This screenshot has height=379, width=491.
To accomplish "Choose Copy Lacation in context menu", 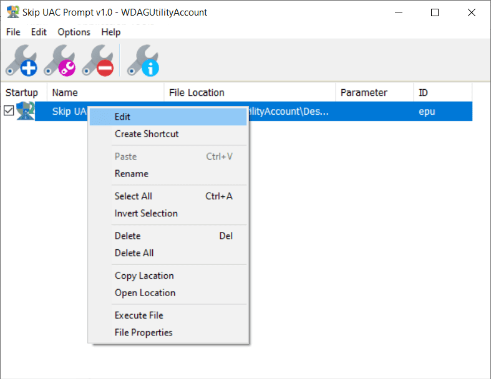I will pyautogui.click(x=168, y=276).
